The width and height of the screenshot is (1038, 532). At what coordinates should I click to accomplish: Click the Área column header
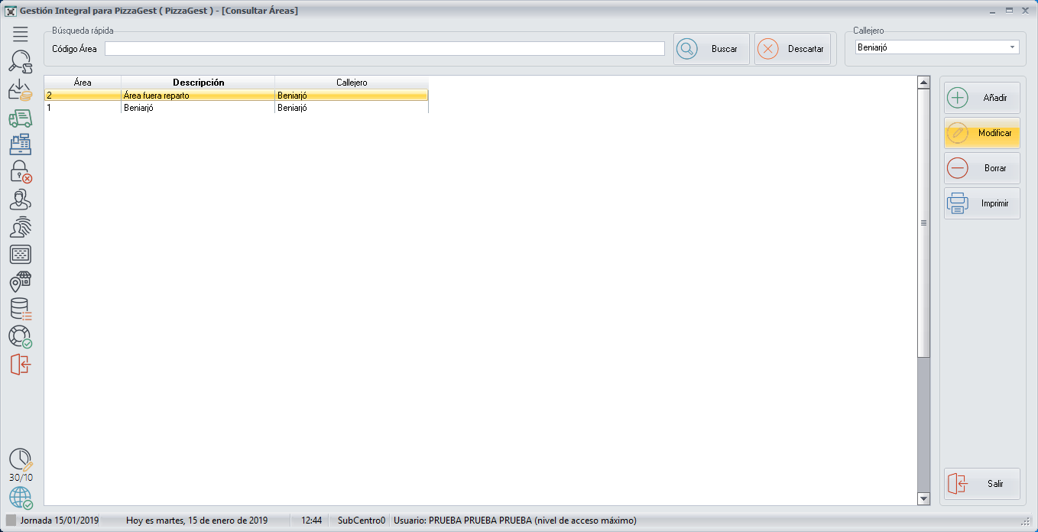point(83,83)
